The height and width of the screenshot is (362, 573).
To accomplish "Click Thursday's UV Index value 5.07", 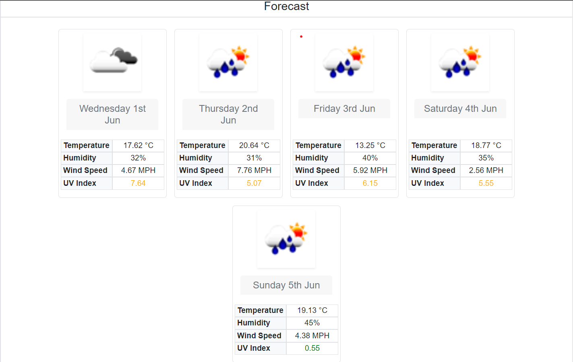I will [254, 183].
